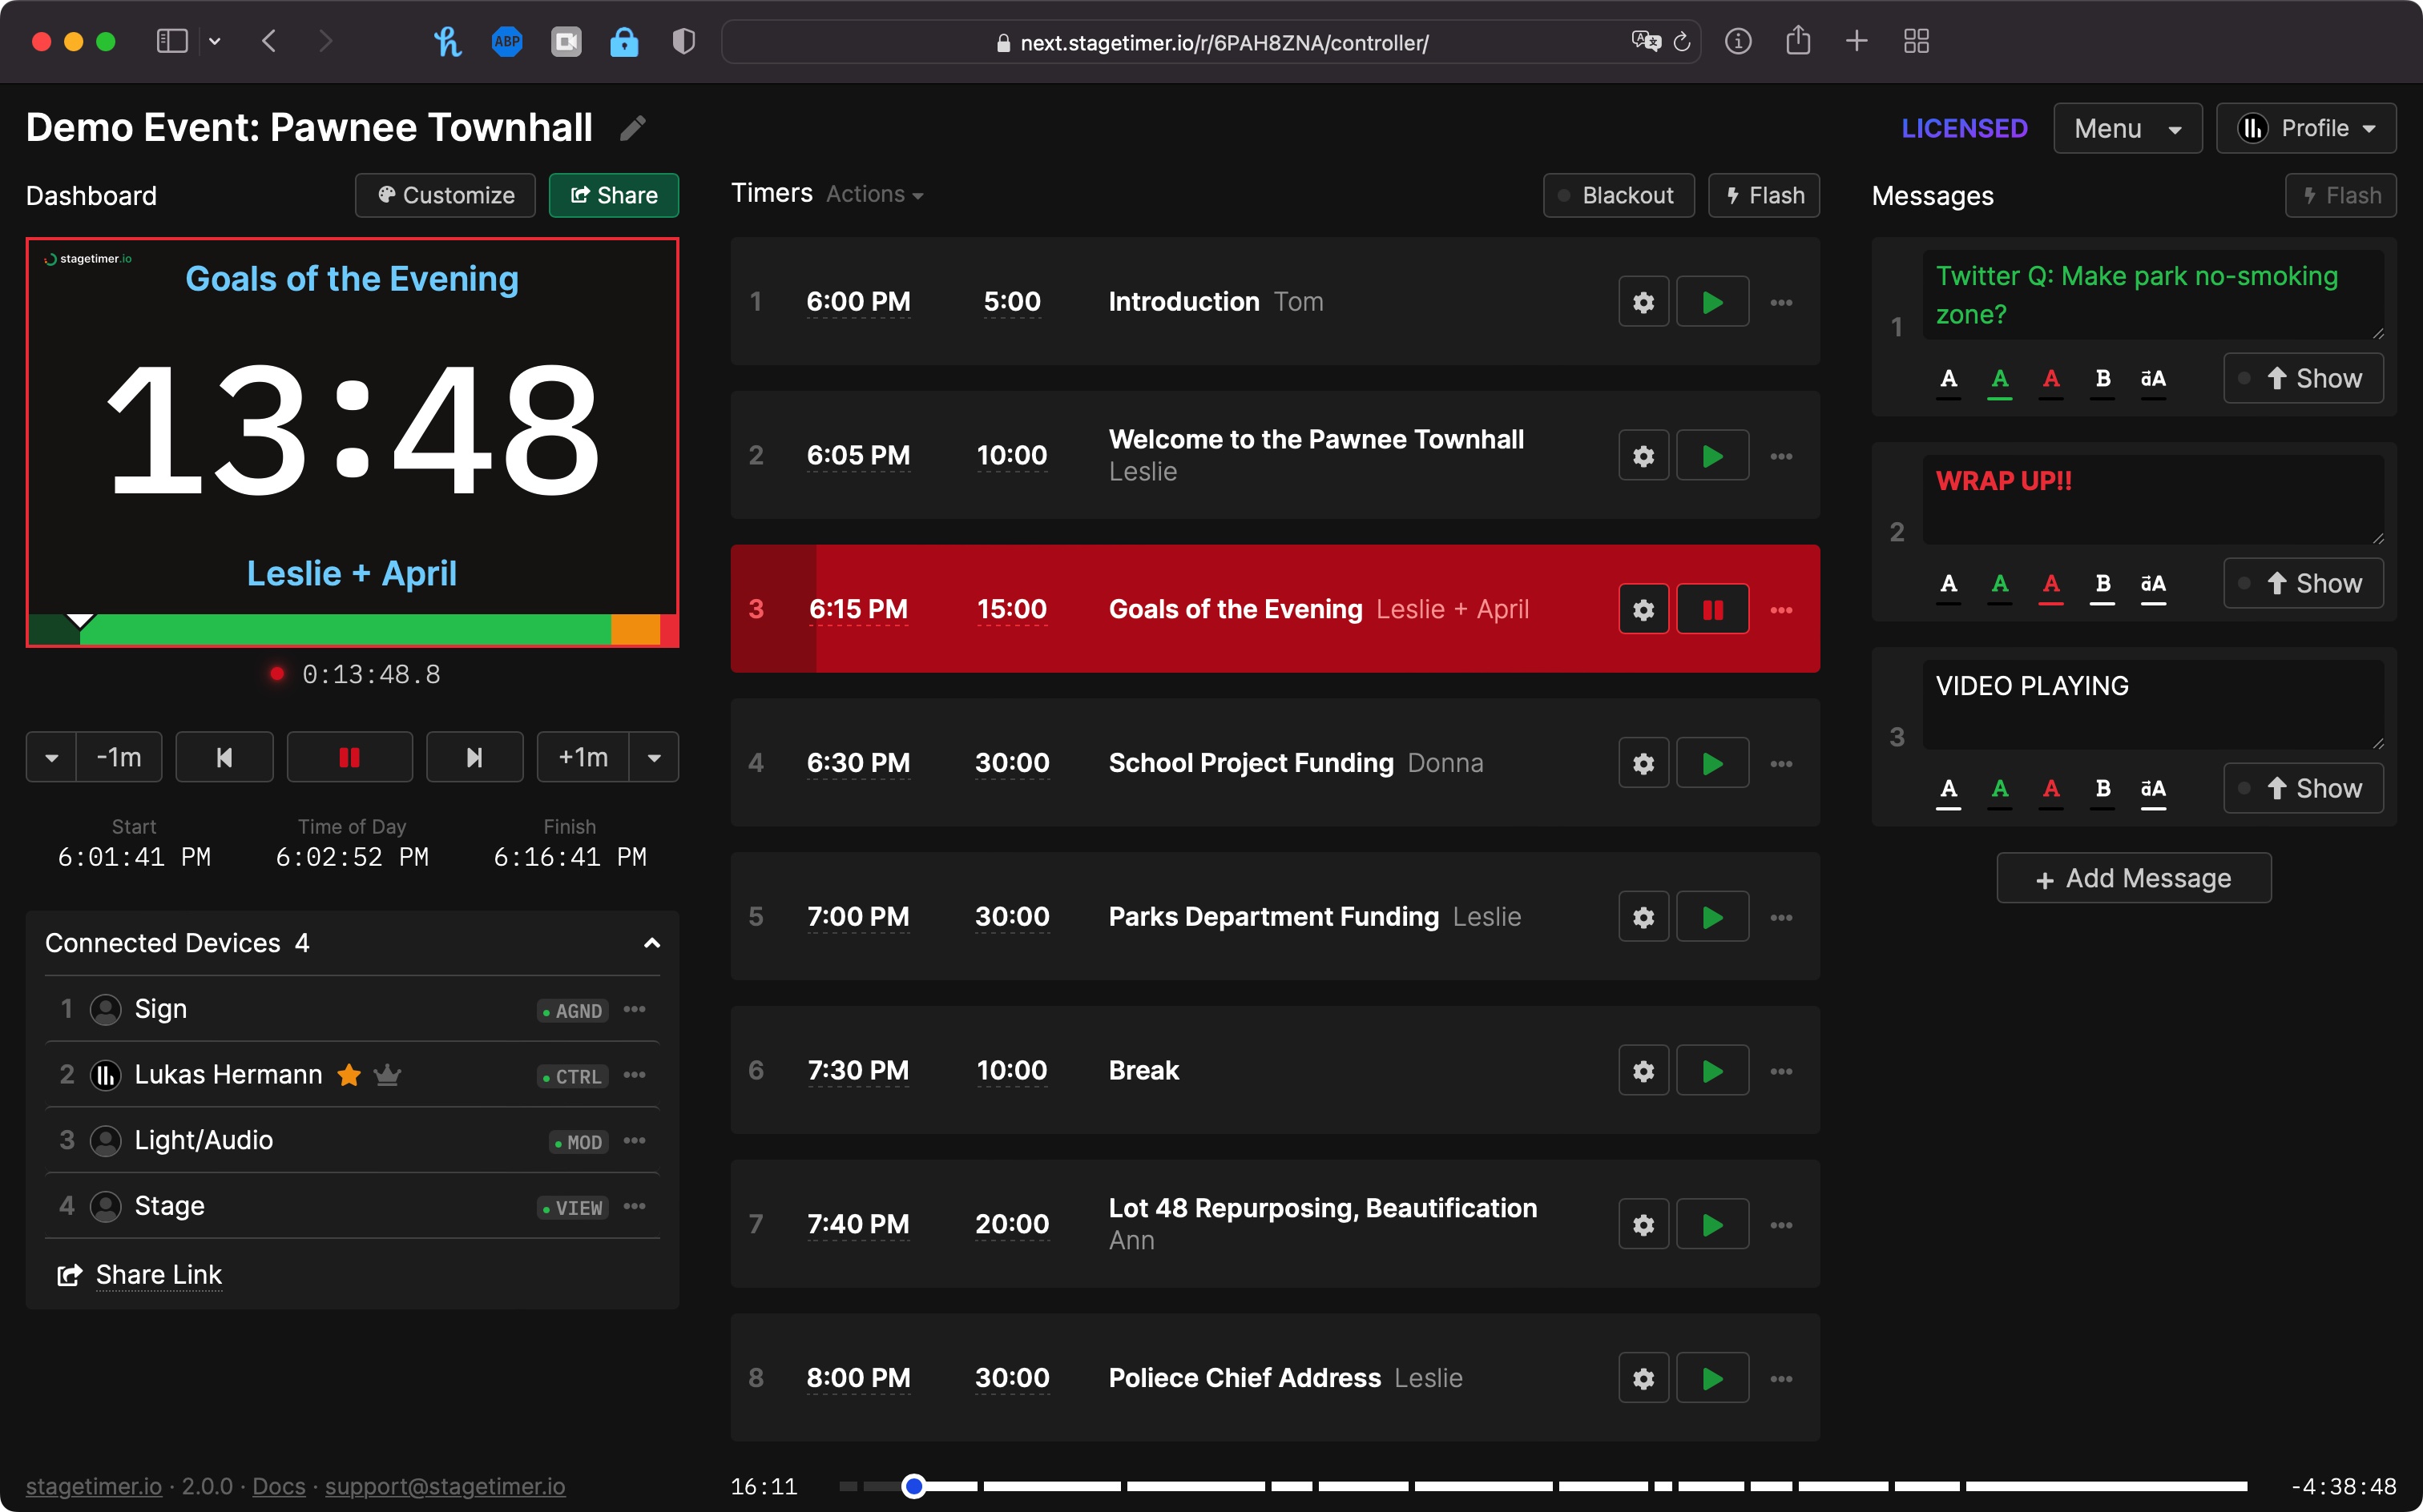The width and height of the screenshot is (2423, 1512).
Task: Click the support@stagetimer.io email link
Action: pyautogui.click(x=444, y=1486)
